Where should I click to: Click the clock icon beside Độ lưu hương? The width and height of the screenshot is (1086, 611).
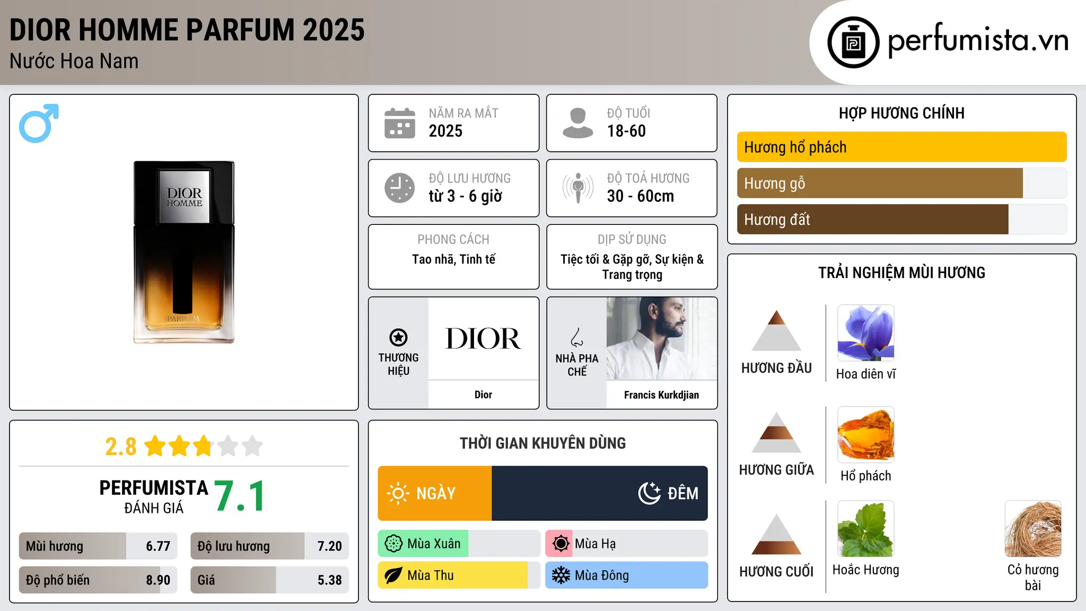(x=400, y=188)
